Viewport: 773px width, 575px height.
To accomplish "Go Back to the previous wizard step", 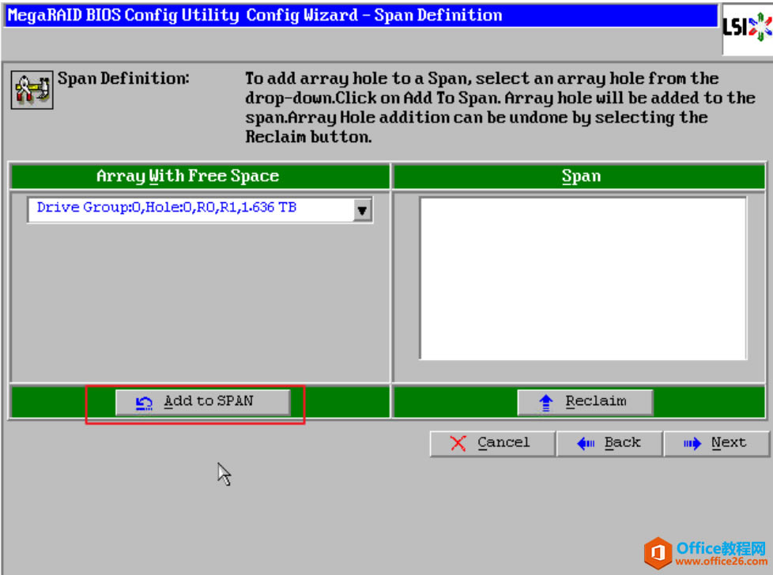I will click(609, 443).
